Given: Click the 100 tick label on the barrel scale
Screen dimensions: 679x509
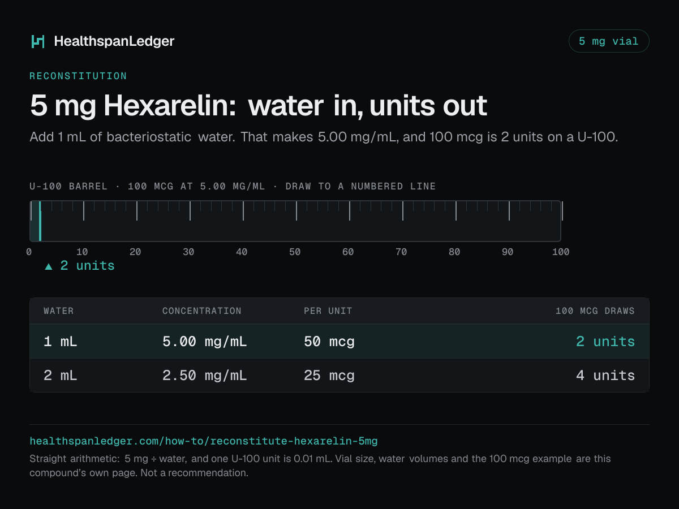Looking at the screenshot, I should pos(561,252).
